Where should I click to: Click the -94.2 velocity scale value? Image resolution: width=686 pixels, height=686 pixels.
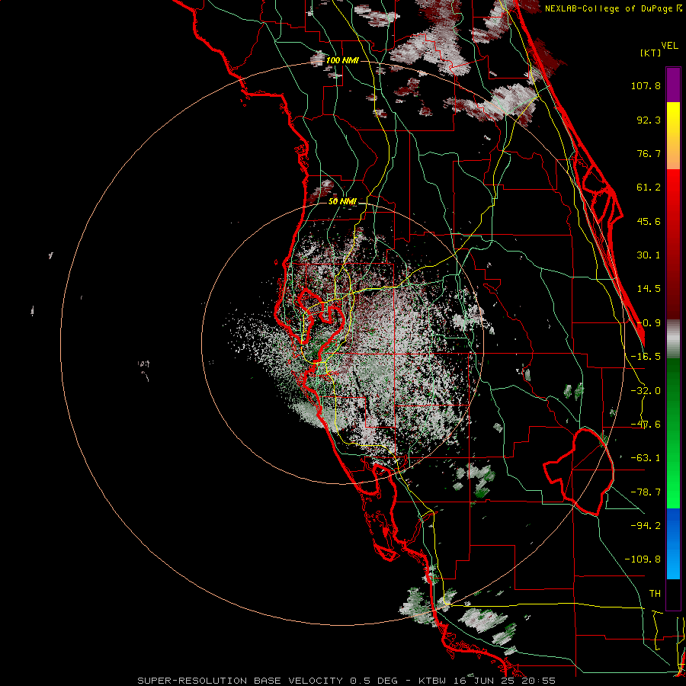click(646, 526)
